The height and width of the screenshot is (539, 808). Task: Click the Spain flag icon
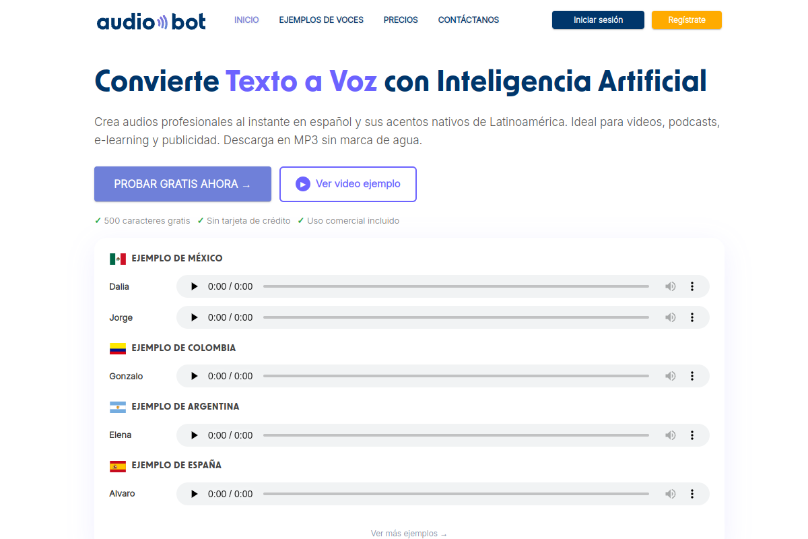[x=118, y=466]
